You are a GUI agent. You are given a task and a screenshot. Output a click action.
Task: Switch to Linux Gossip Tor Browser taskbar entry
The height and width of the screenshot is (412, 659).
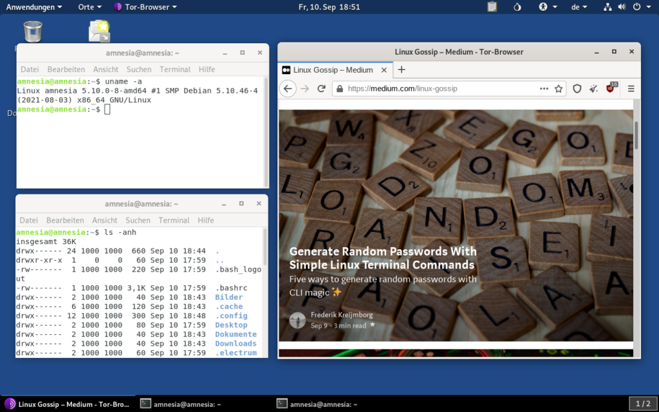(x=68, y=404)
